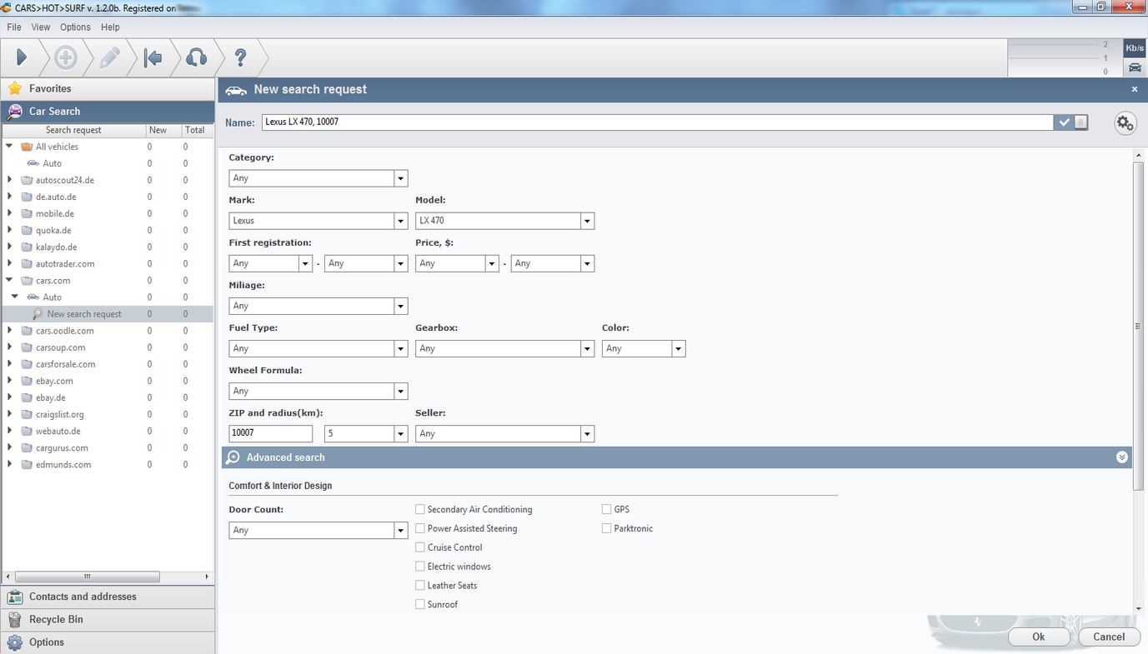The image size is (1148, 654).
Task: Click the ZIP input field containing 10007
Action: coord(271,433)
